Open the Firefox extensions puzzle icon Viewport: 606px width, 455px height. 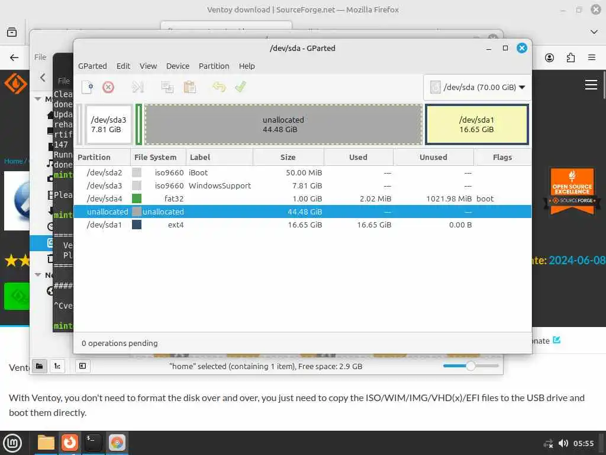[x=570, y=58]
